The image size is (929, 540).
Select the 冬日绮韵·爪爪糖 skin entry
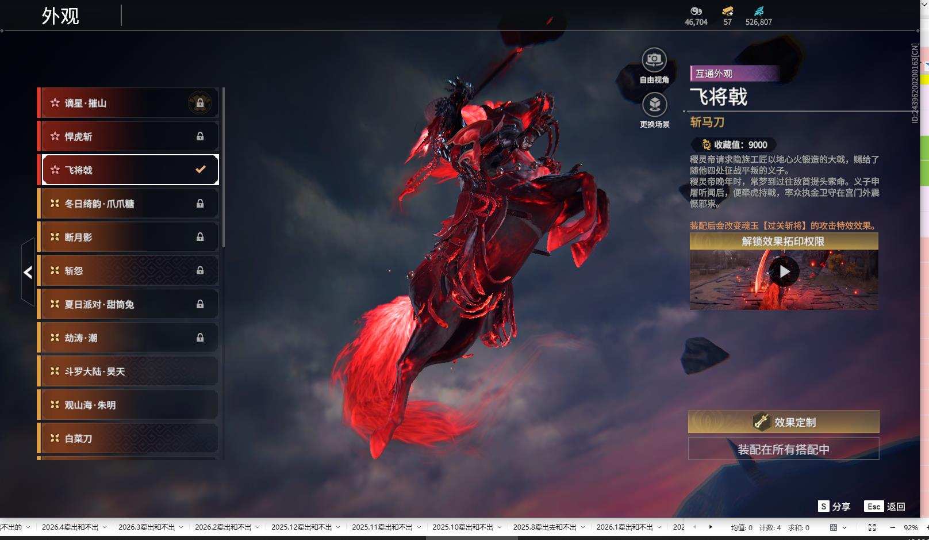[128, 204]
